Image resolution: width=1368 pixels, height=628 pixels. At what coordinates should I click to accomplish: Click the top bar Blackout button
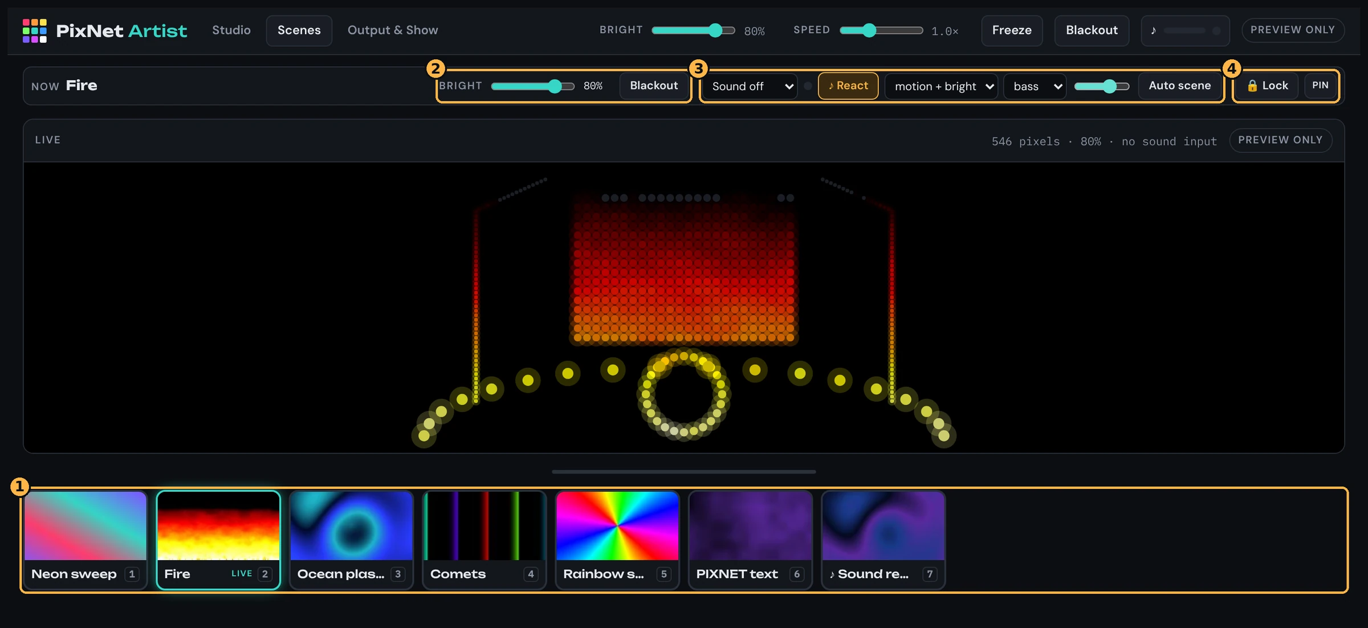(1092, 30)
